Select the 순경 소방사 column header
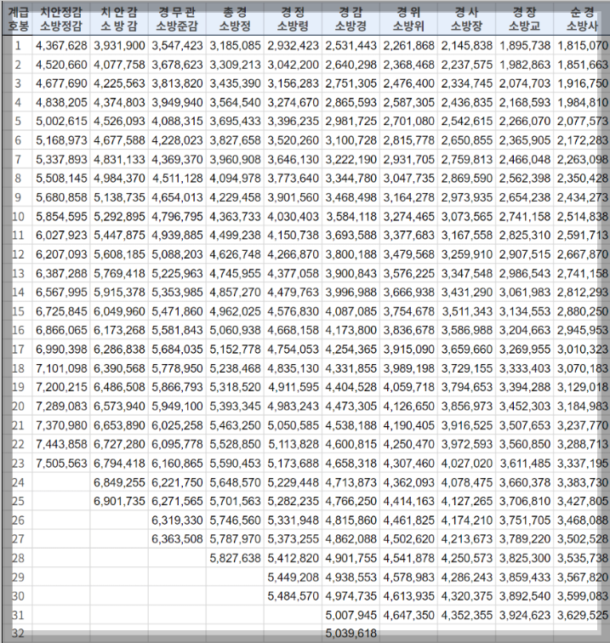The image size is (610, 643). 582,20
